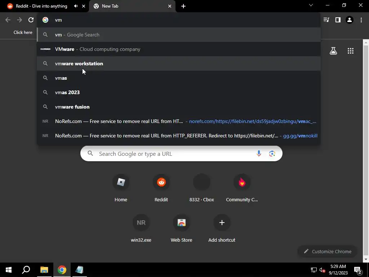
Task: Reload the page with refresh icon
Action: click(31, 20)
